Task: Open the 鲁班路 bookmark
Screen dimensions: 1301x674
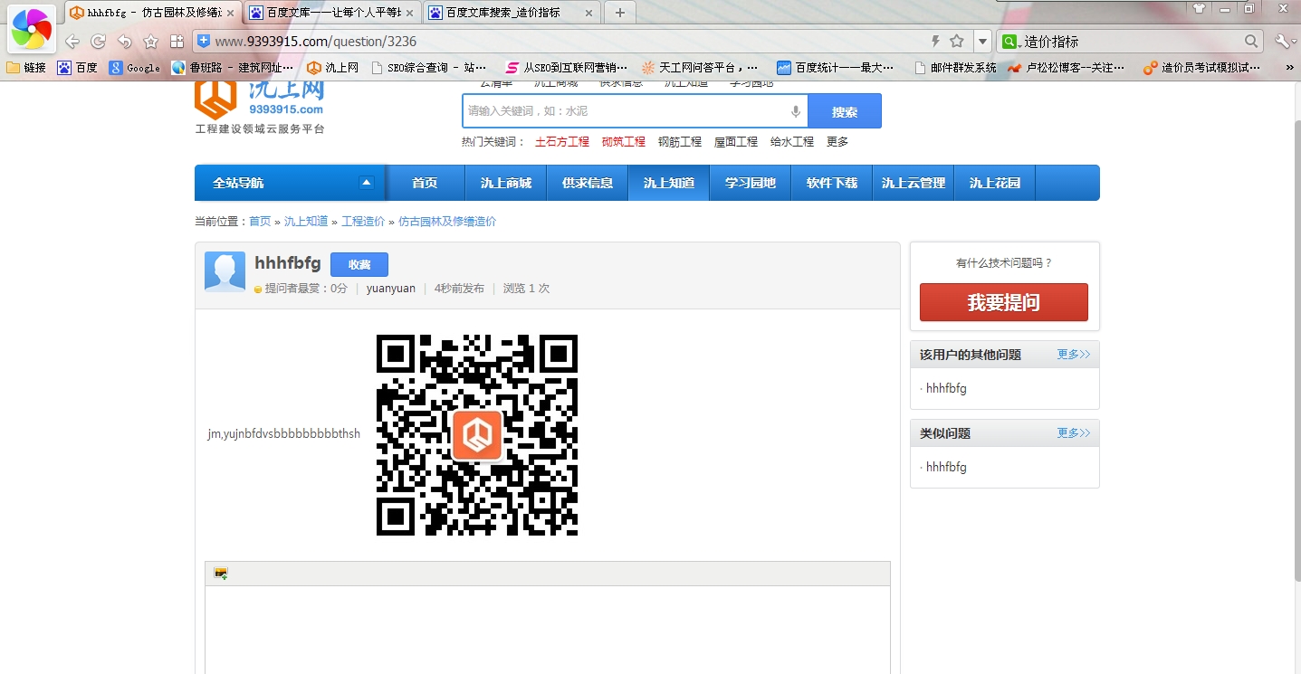Action: (x=232, y=68)
